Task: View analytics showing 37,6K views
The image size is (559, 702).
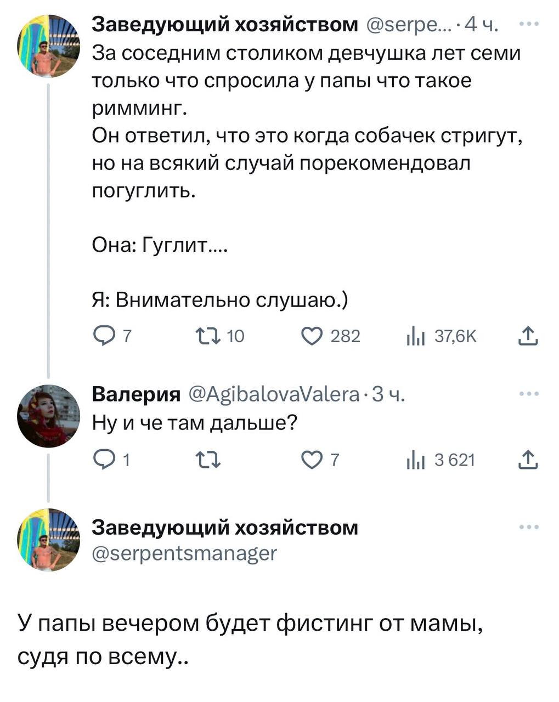Action: [x=416, y=336]
